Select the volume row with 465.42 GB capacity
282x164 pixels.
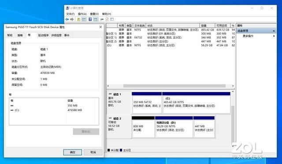click(x=171, y=30)
